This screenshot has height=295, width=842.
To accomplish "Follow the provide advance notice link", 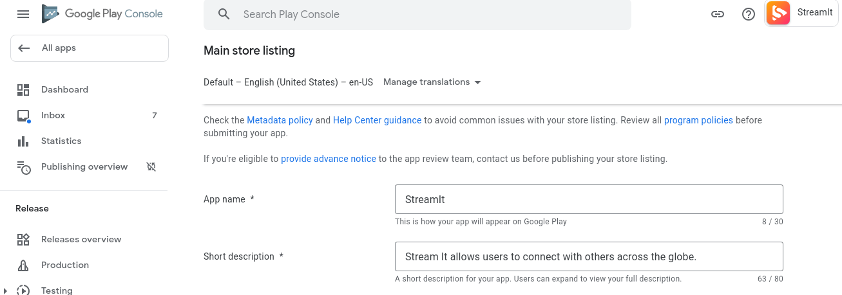I will point(329,159).
